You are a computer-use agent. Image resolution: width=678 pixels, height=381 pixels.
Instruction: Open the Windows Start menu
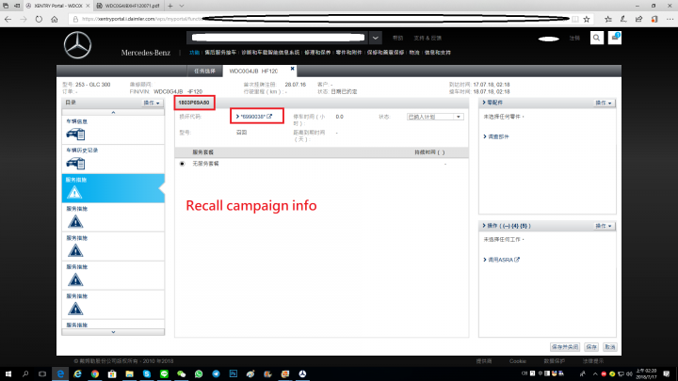tap(8, 374)
